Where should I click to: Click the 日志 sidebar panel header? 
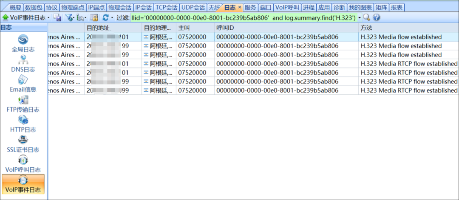23,28
